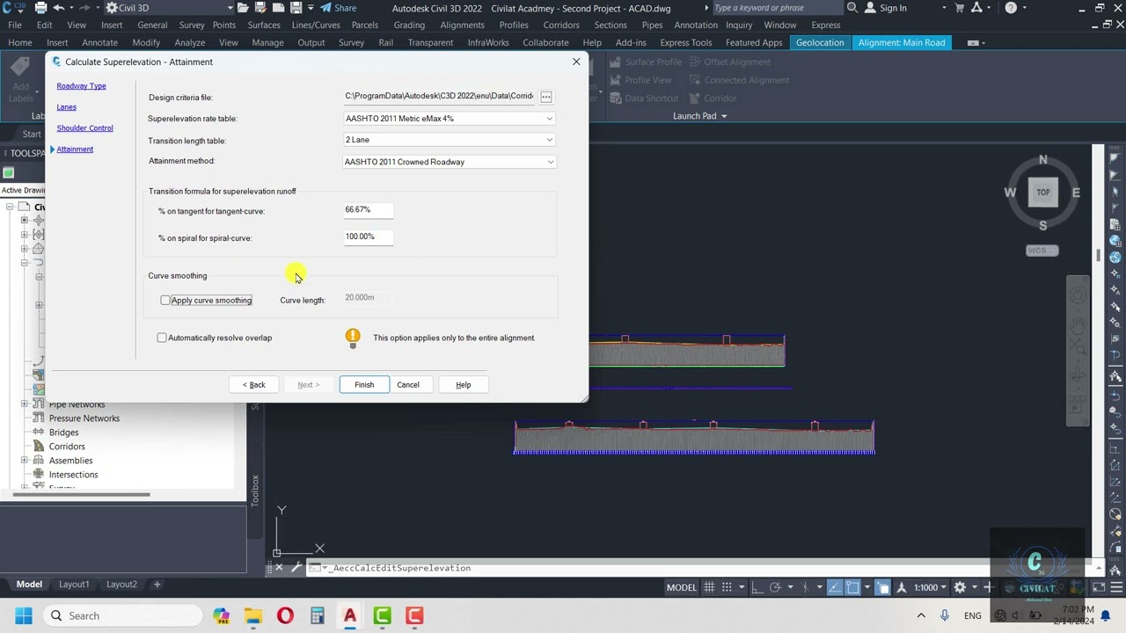Click the Back button in the dialog
Screen dimensions: 1126x633
pos(253,385)
